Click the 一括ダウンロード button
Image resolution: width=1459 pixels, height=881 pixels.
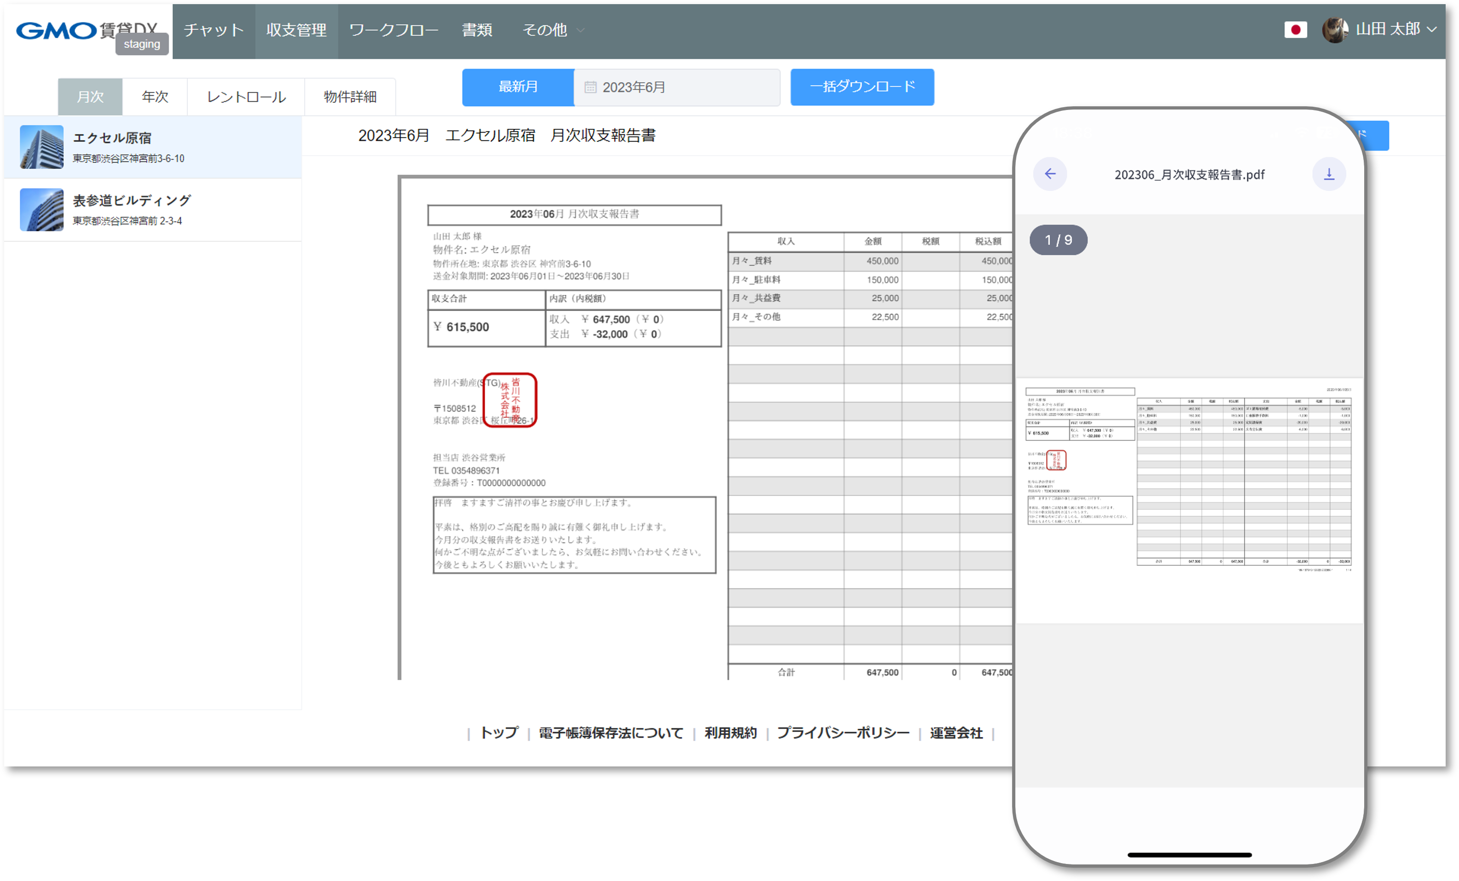(862, 87)
